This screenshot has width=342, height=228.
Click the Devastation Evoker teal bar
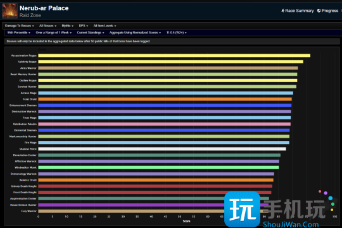pos(160,155)
